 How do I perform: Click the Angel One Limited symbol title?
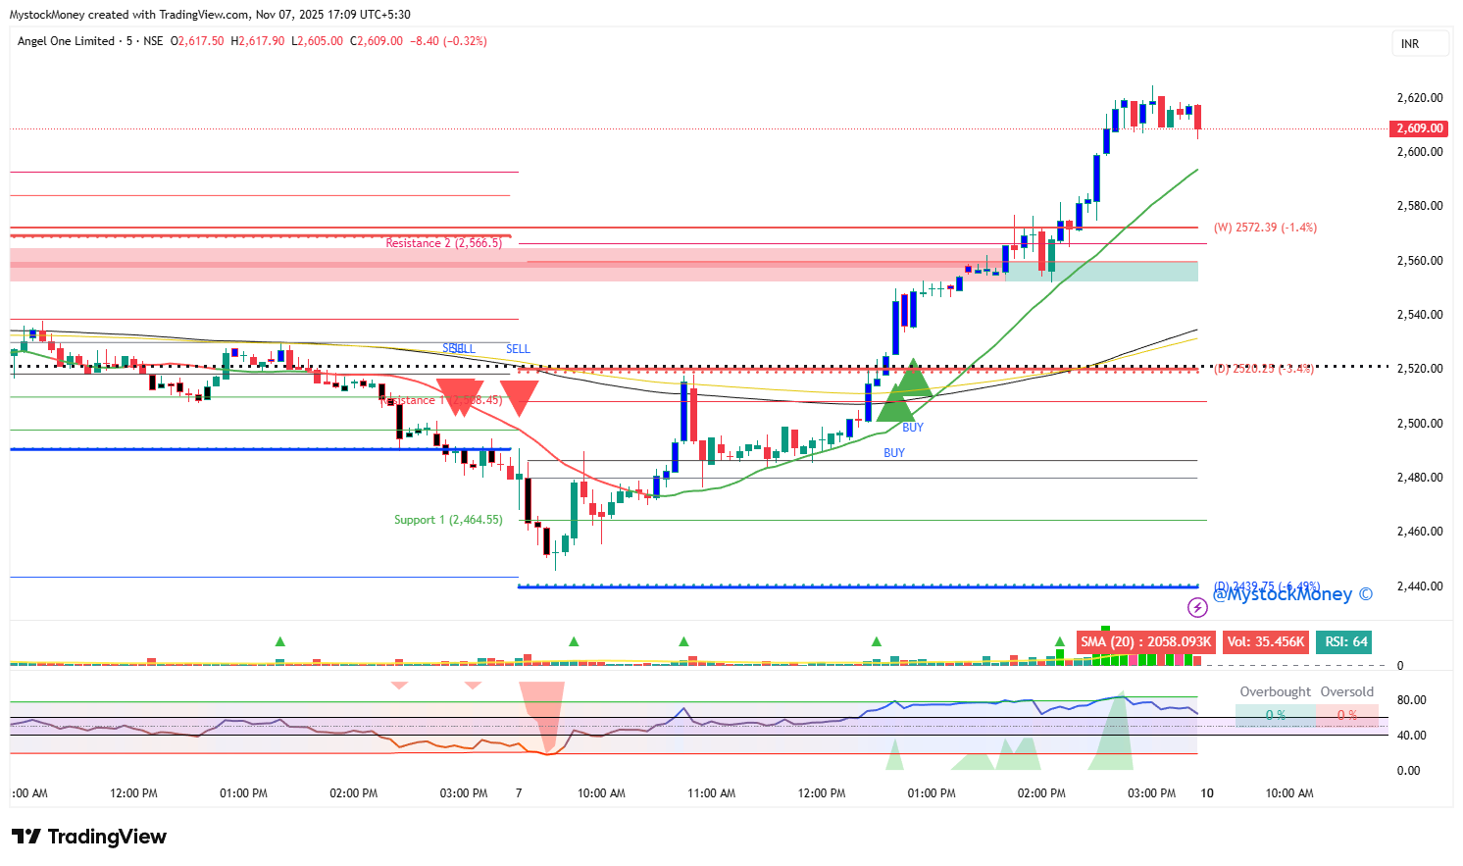[66, 41]
